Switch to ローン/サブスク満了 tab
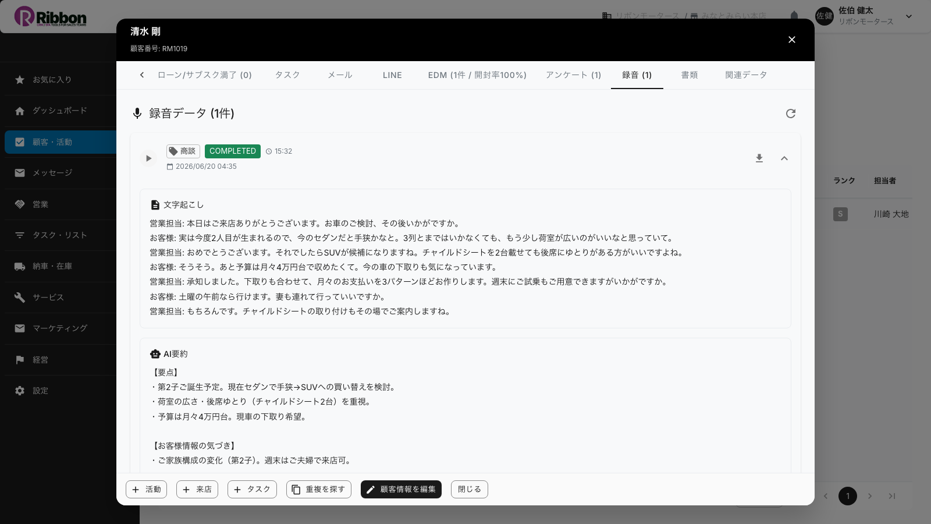Image resolution: width=931 pixels, height=524 pixels. point(205,75)
